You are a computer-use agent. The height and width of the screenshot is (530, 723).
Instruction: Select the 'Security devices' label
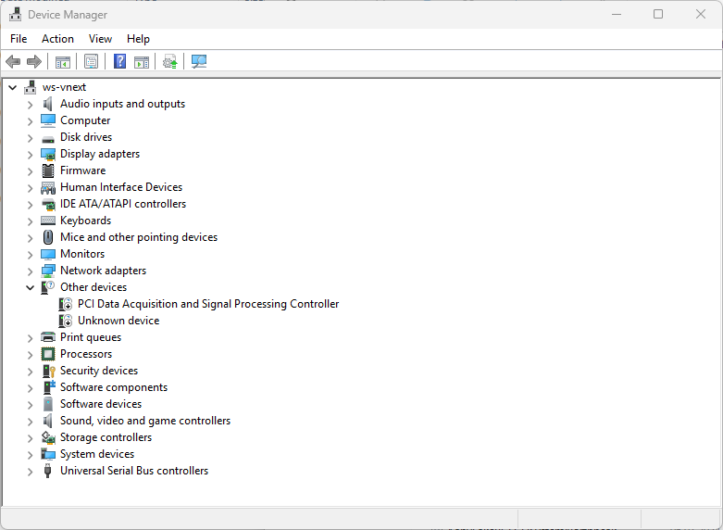pyautogui.click(x=99, y=371)
